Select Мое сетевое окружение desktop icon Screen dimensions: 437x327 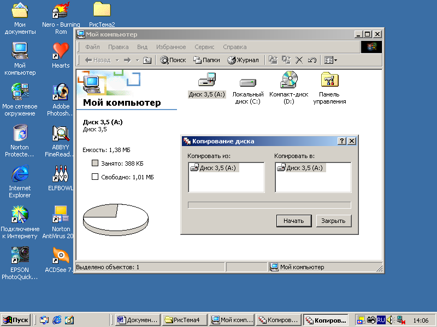20,100
